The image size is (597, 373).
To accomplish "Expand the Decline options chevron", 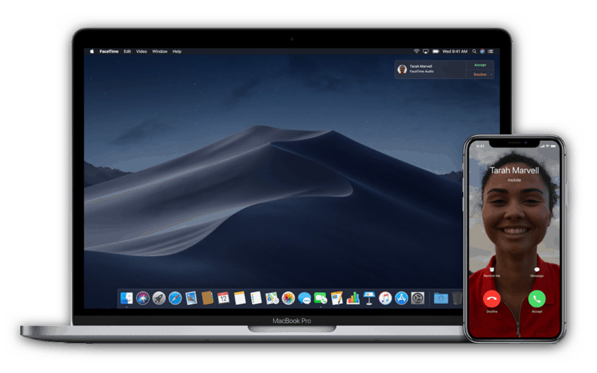I will pyautogui.click(x=491, y=74).
